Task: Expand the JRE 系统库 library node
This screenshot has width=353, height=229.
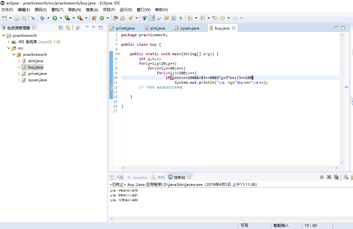Action: (x=9, y=42)
